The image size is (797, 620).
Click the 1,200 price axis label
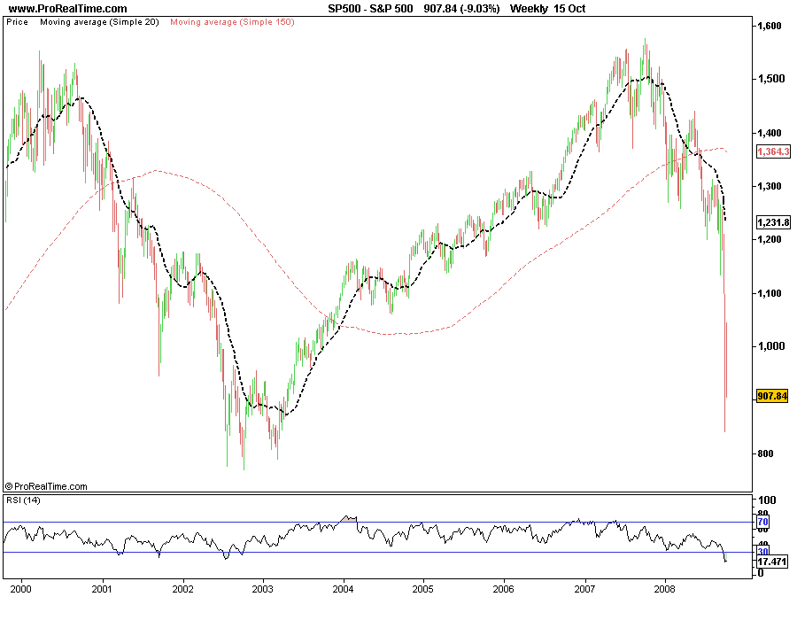click(769, 239)
